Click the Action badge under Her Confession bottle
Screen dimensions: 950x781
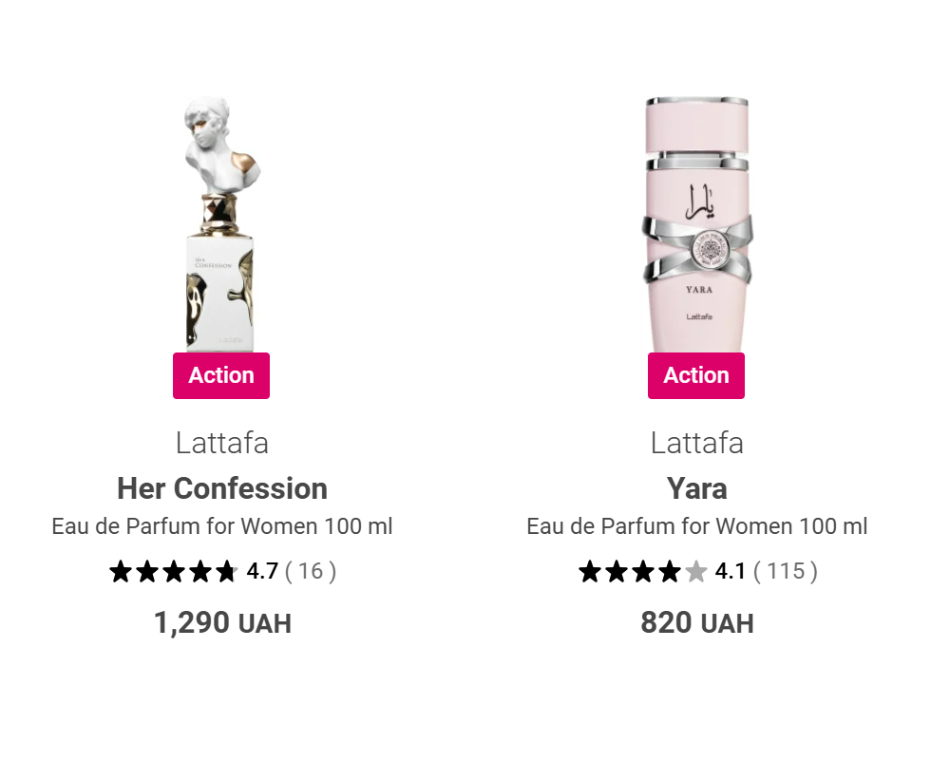click(221, 375)
